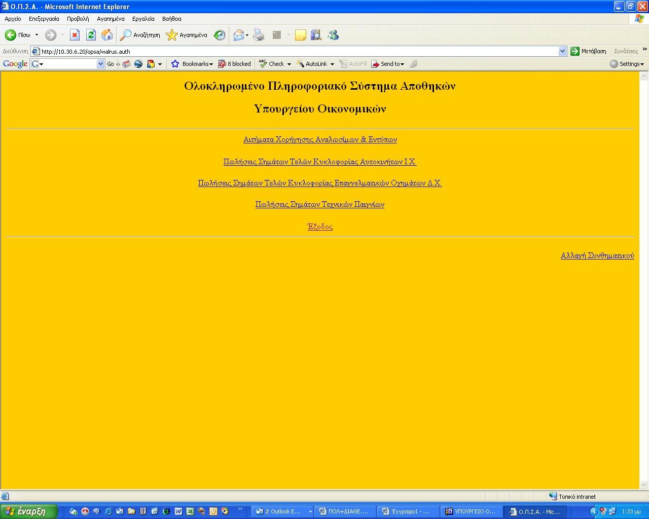Open the Messenger icon in the toolbar
This screenshot has width=649, height=519.
click(x=333, y=35)
